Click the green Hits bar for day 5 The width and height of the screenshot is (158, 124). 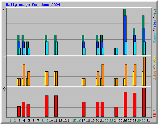coord(27,45)
